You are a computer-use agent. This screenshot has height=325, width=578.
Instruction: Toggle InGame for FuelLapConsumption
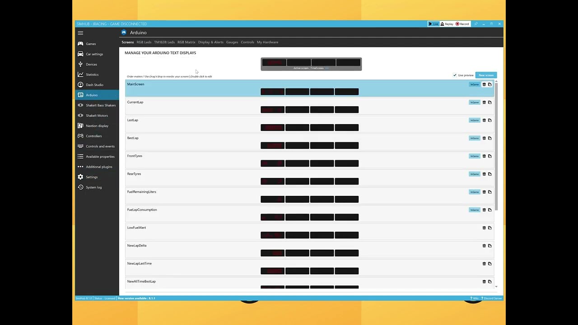point(474,210)
